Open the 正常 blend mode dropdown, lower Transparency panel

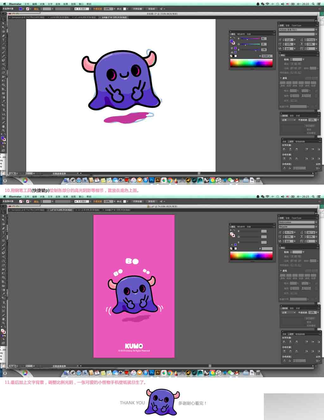pyautogui.click(x=288, y=313)
